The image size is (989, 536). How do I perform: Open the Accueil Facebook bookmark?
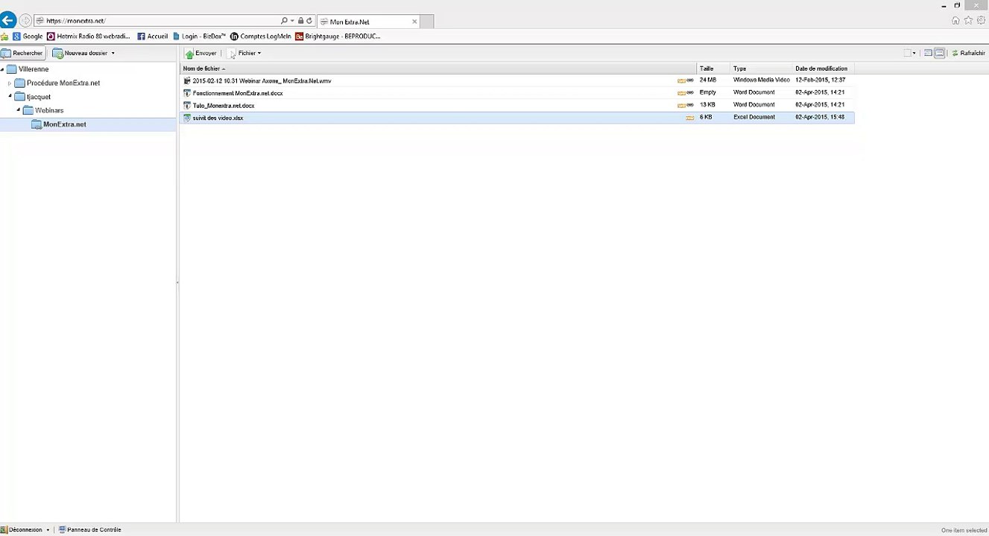(x=152, y=36)
